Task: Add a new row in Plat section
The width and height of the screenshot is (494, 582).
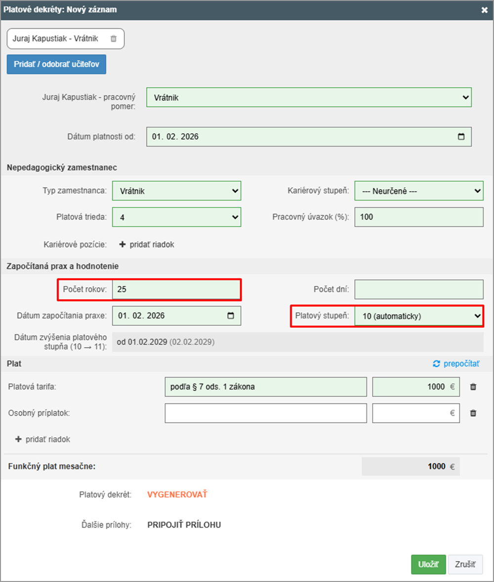Action: point(43,439)
